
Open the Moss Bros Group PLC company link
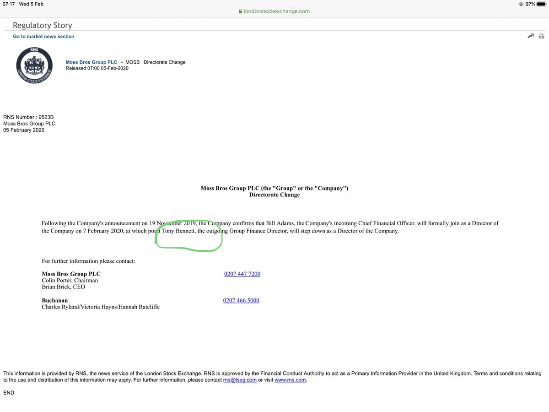[91, 62]
